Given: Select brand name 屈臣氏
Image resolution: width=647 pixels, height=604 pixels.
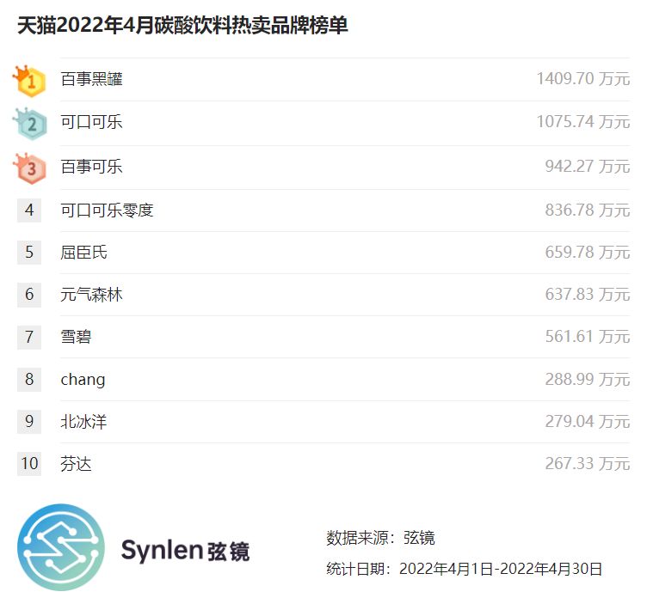Looking at the screenshot, I should (83, 253).
